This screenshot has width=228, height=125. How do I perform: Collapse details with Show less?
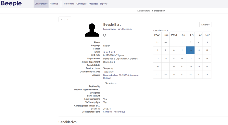[111, 83]
